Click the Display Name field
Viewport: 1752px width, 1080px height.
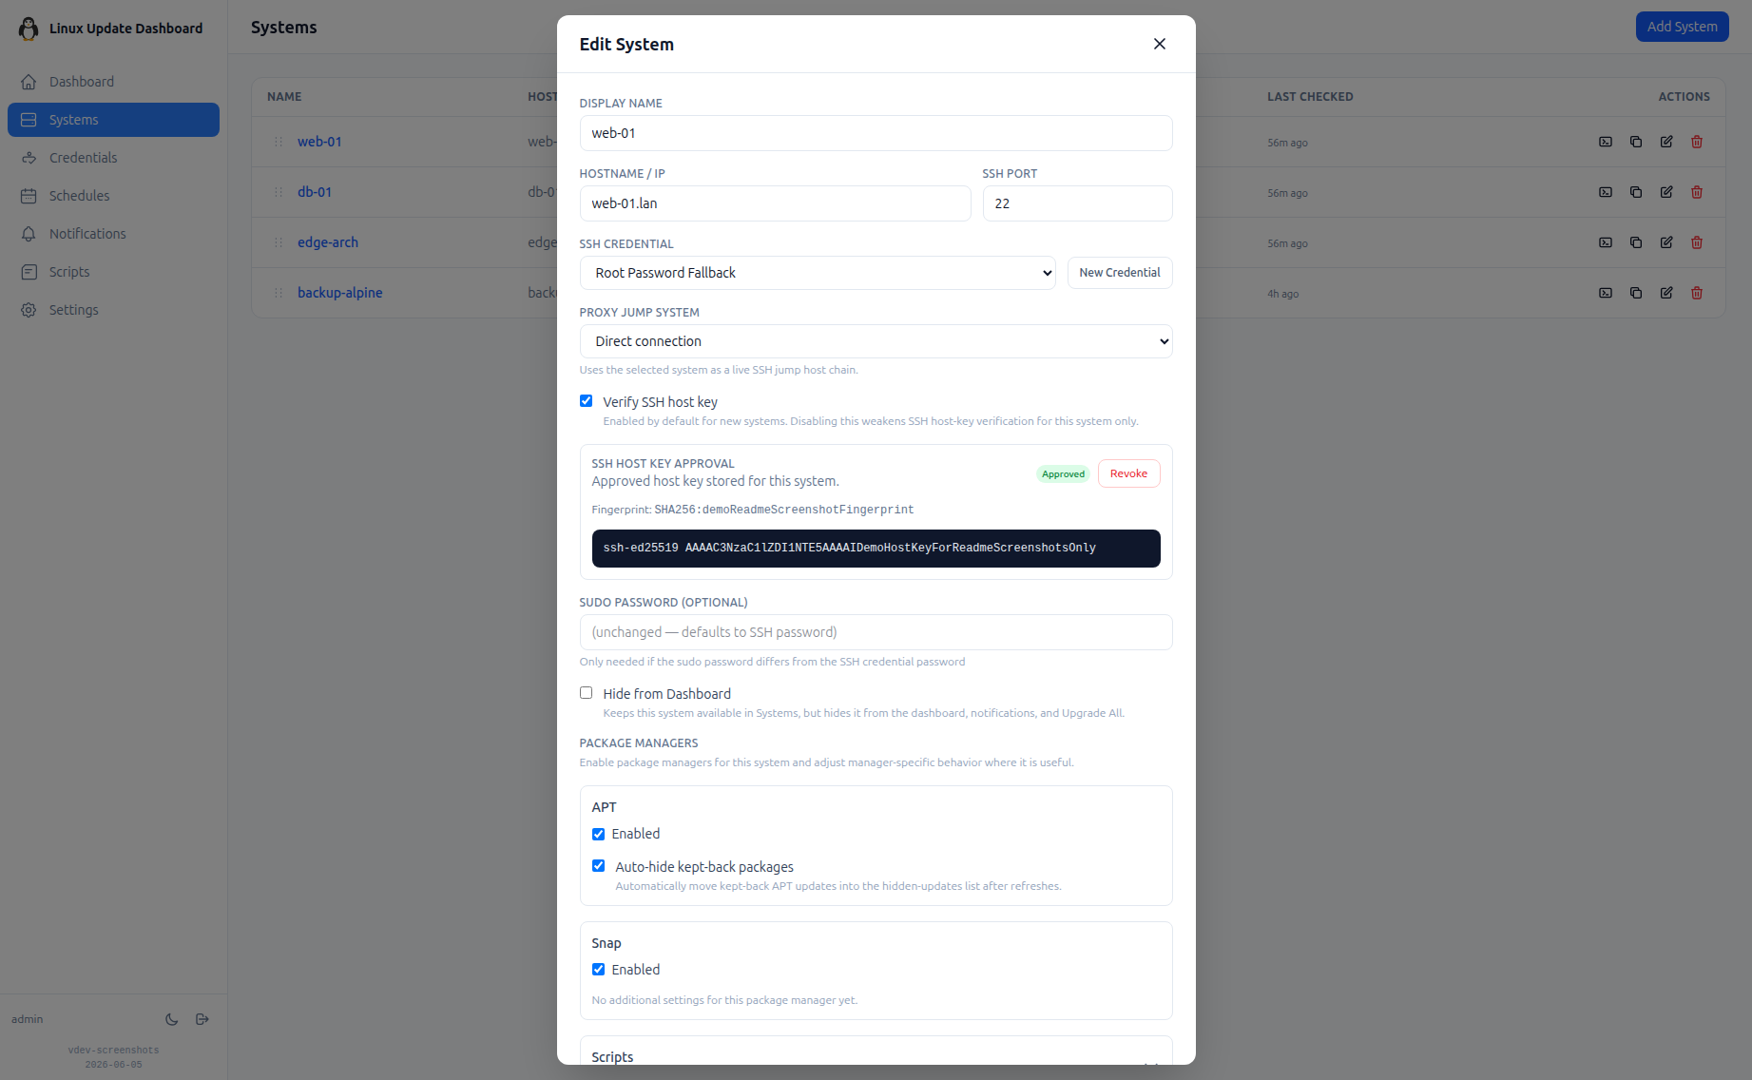(x=876, y=133)
